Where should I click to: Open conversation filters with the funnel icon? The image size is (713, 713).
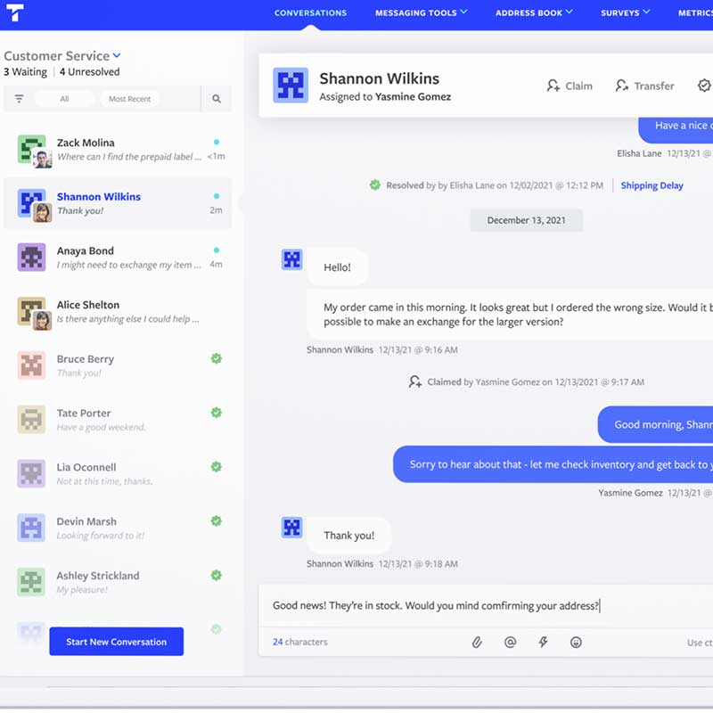[19, 99]
